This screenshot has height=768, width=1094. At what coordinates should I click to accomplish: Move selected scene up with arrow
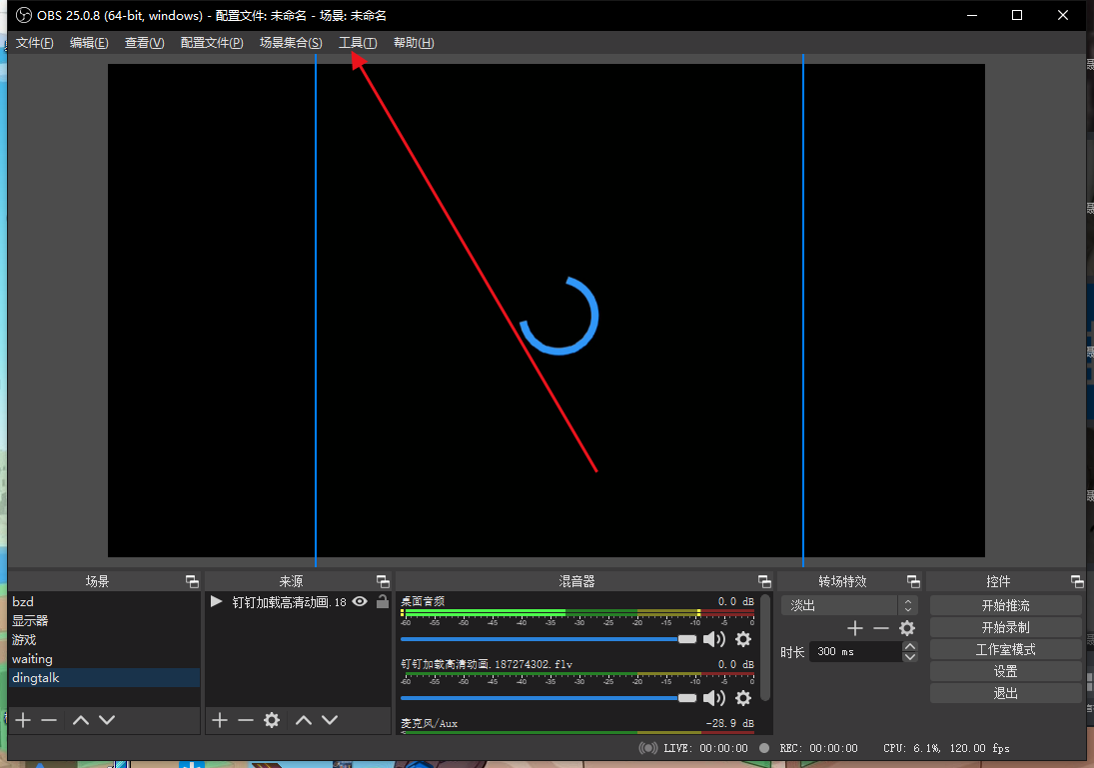[81, 720]
